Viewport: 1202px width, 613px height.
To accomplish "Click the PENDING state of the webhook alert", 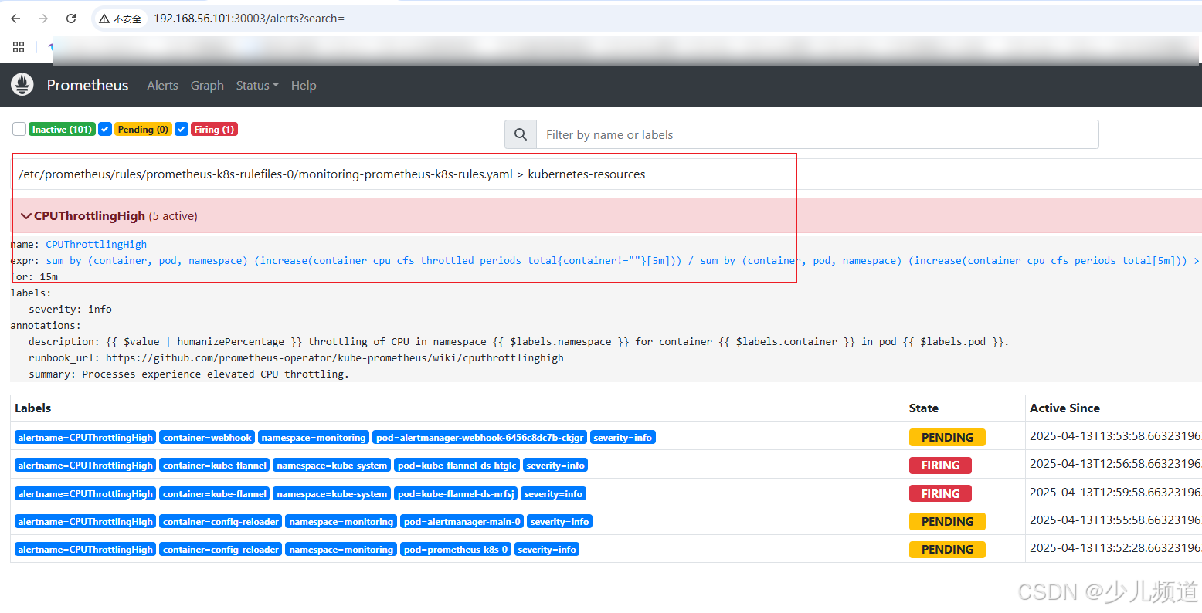I will 947,438.
